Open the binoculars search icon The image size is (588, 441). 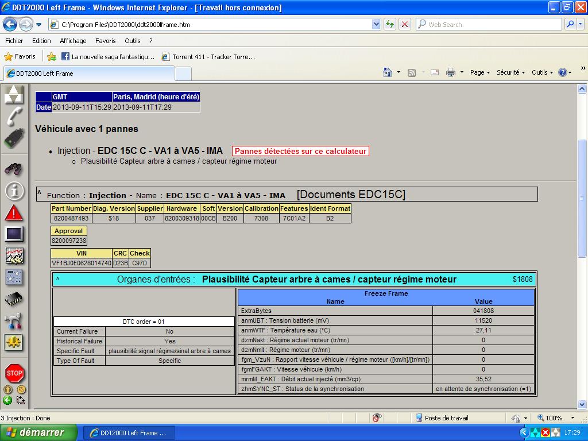(x=14, y=169)
